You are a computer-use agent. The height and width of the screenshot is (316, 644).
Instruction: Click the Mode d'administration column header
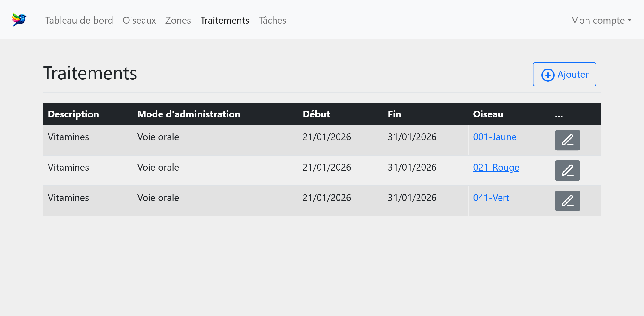tap(188, 114)
